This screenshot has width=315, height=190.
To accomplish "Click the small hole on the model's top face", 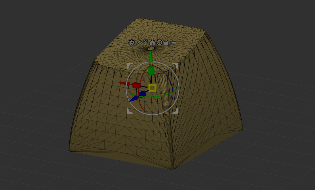I will (x=151, y=48).
